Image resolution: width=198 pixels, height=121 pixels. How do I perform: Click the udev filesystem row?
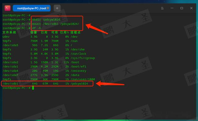click(x=40, y=37)
